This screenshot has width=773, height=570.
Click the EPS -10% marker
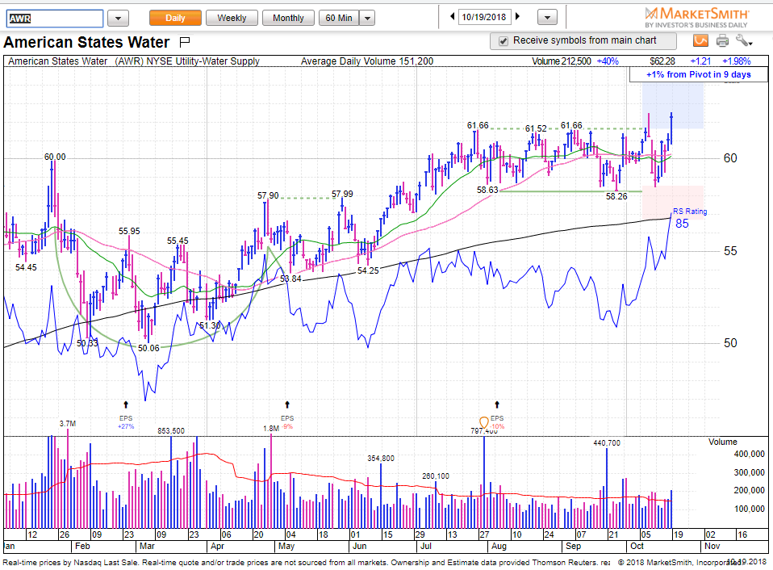tap(497, 422)
